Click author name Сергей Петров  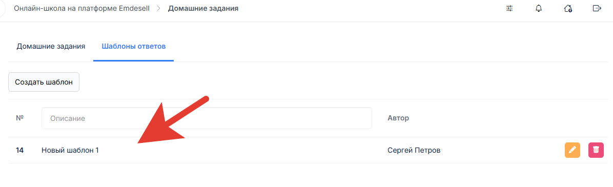pyautogui.click(x=414, y=150)
